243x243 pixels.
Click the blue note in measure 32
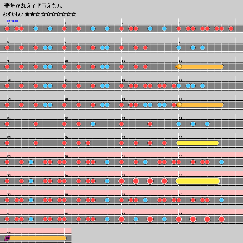click(x=222, y=162)
